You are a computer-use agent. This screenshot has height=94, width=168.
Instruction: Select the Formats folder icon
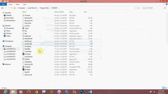pyautogui.click(x=23, y=15)
